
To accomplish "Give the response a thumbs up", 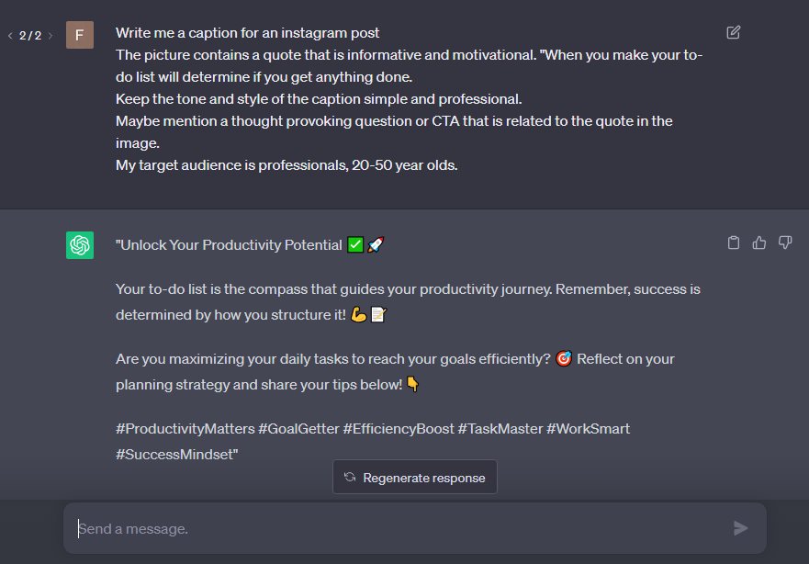I will coord(759,243).
